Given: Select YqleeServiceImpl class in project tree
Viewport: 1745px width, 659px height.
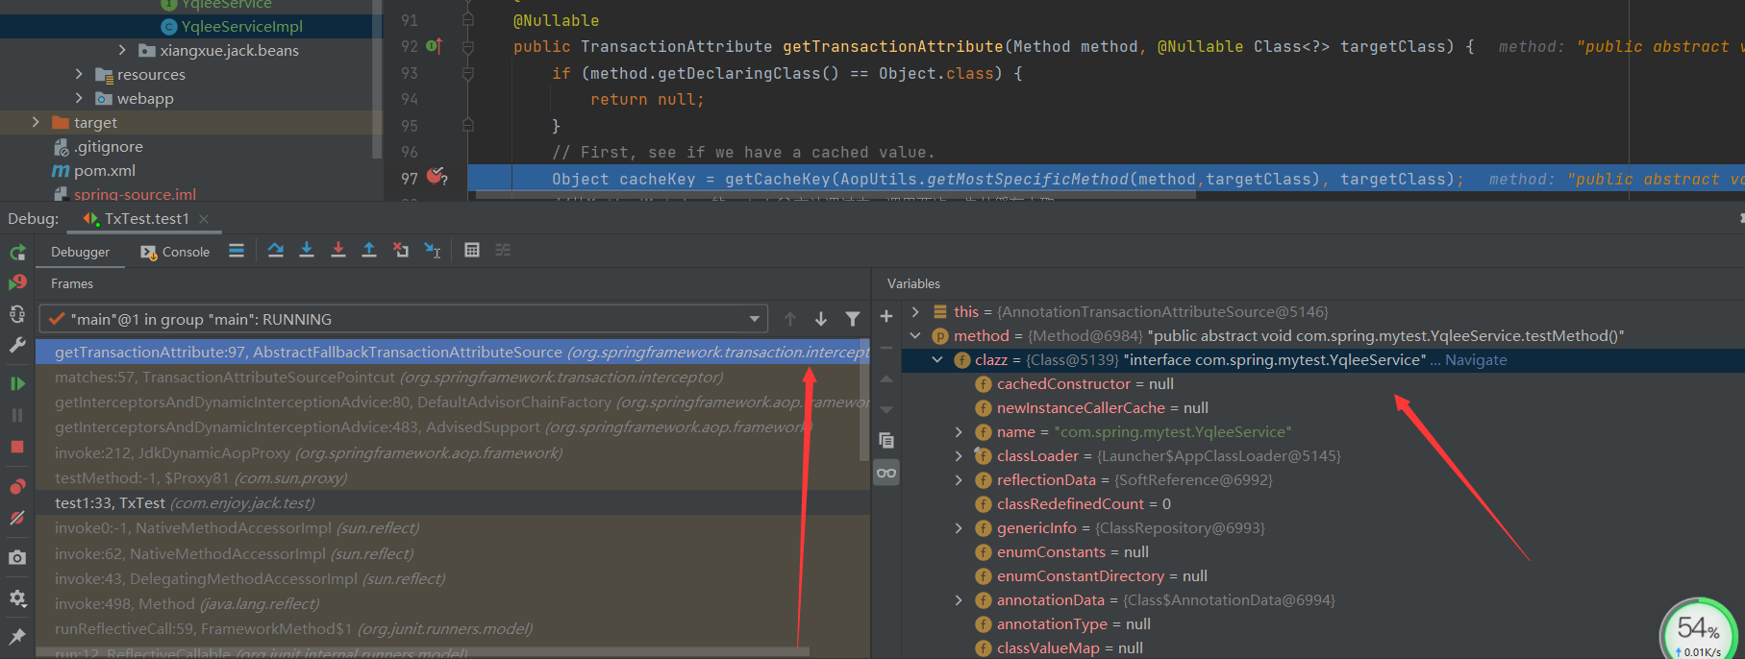Looking at the screenshot, I should (241, 26).
